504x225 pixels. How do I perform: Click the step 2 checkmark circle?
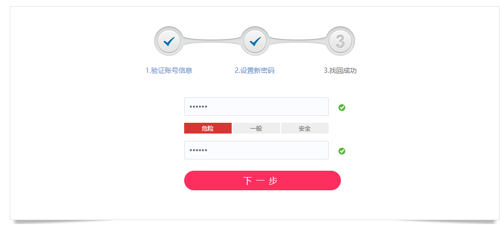[255, 41]
